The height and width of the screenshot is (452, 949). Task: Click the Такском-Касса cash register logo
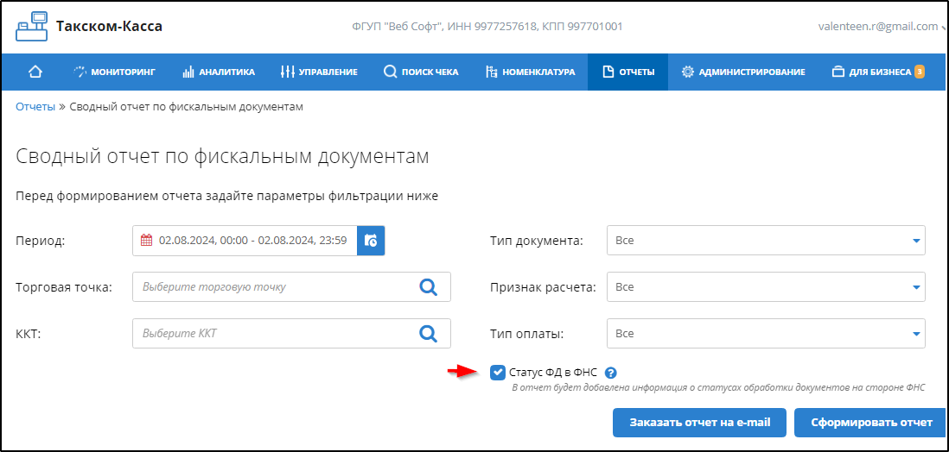pos(31,27)
